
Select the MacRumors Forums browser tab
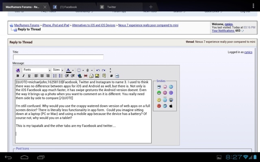pyautogui.click(x=22, y=7)
